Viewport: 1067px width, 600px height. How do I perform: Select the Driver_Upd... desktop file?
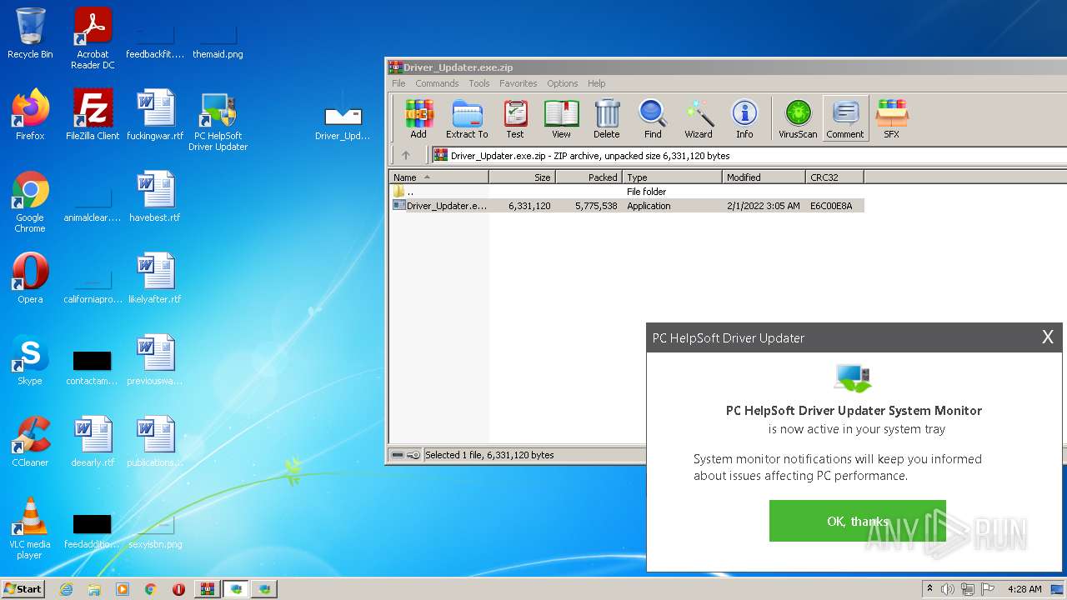point(343,122)
